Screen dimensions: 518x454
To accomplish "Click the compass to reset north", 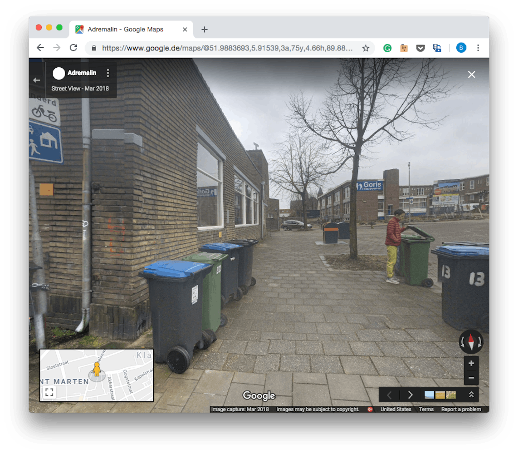I will pos(471,341).
